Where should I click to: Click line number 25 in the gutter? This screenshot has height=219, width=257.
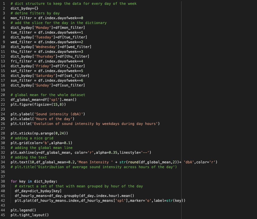(3, 119)
